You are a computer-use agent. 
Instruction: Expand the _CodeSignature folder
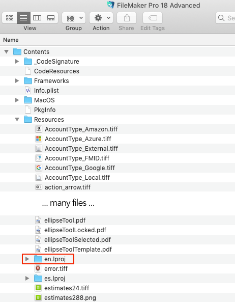pyautogui.click(x=17, y=62)
